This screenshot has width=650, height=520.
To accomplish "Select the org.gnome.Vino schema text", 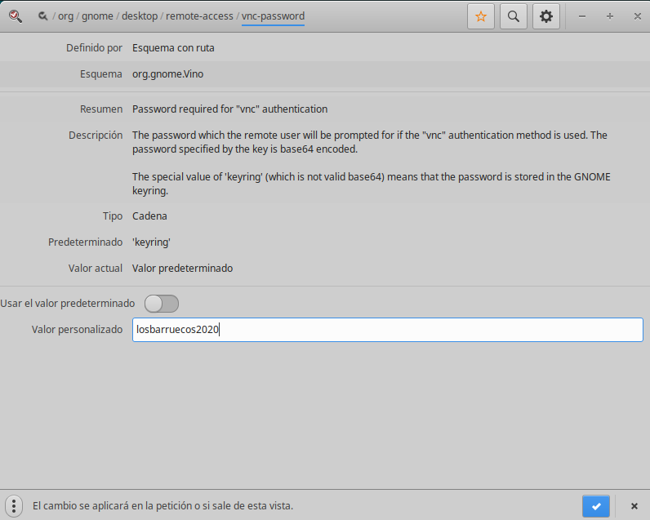I will click(x=168, y=74).
